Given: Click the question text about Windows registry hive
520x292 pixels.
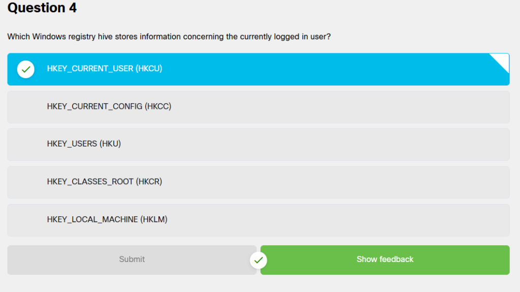Looking at the screenshot, I should [x=169, y=37].
